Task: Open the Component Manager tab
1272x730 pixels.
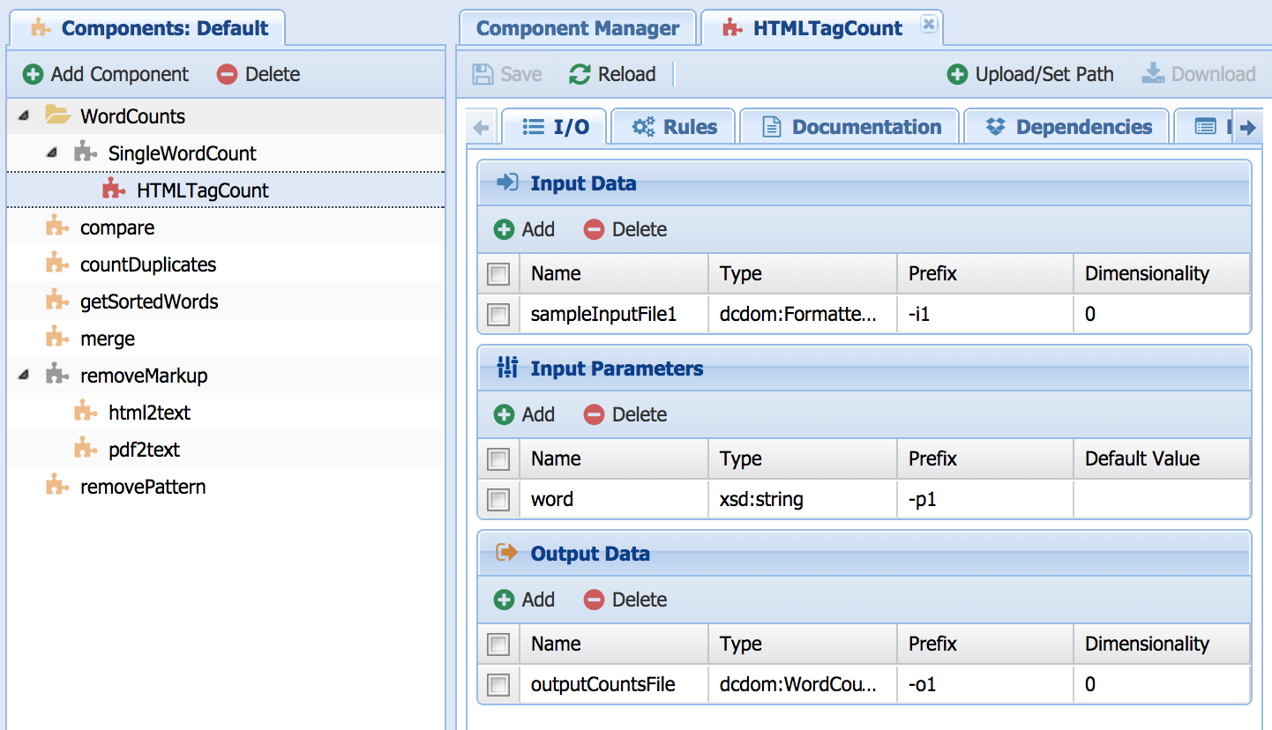Action: click(x=578, y=28)
